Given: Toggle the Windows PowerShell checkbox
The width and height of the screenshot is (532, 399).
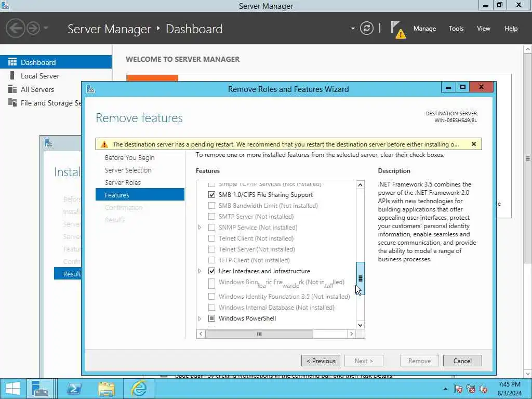Looking at the screenshot, I should [x=212, y=318].
